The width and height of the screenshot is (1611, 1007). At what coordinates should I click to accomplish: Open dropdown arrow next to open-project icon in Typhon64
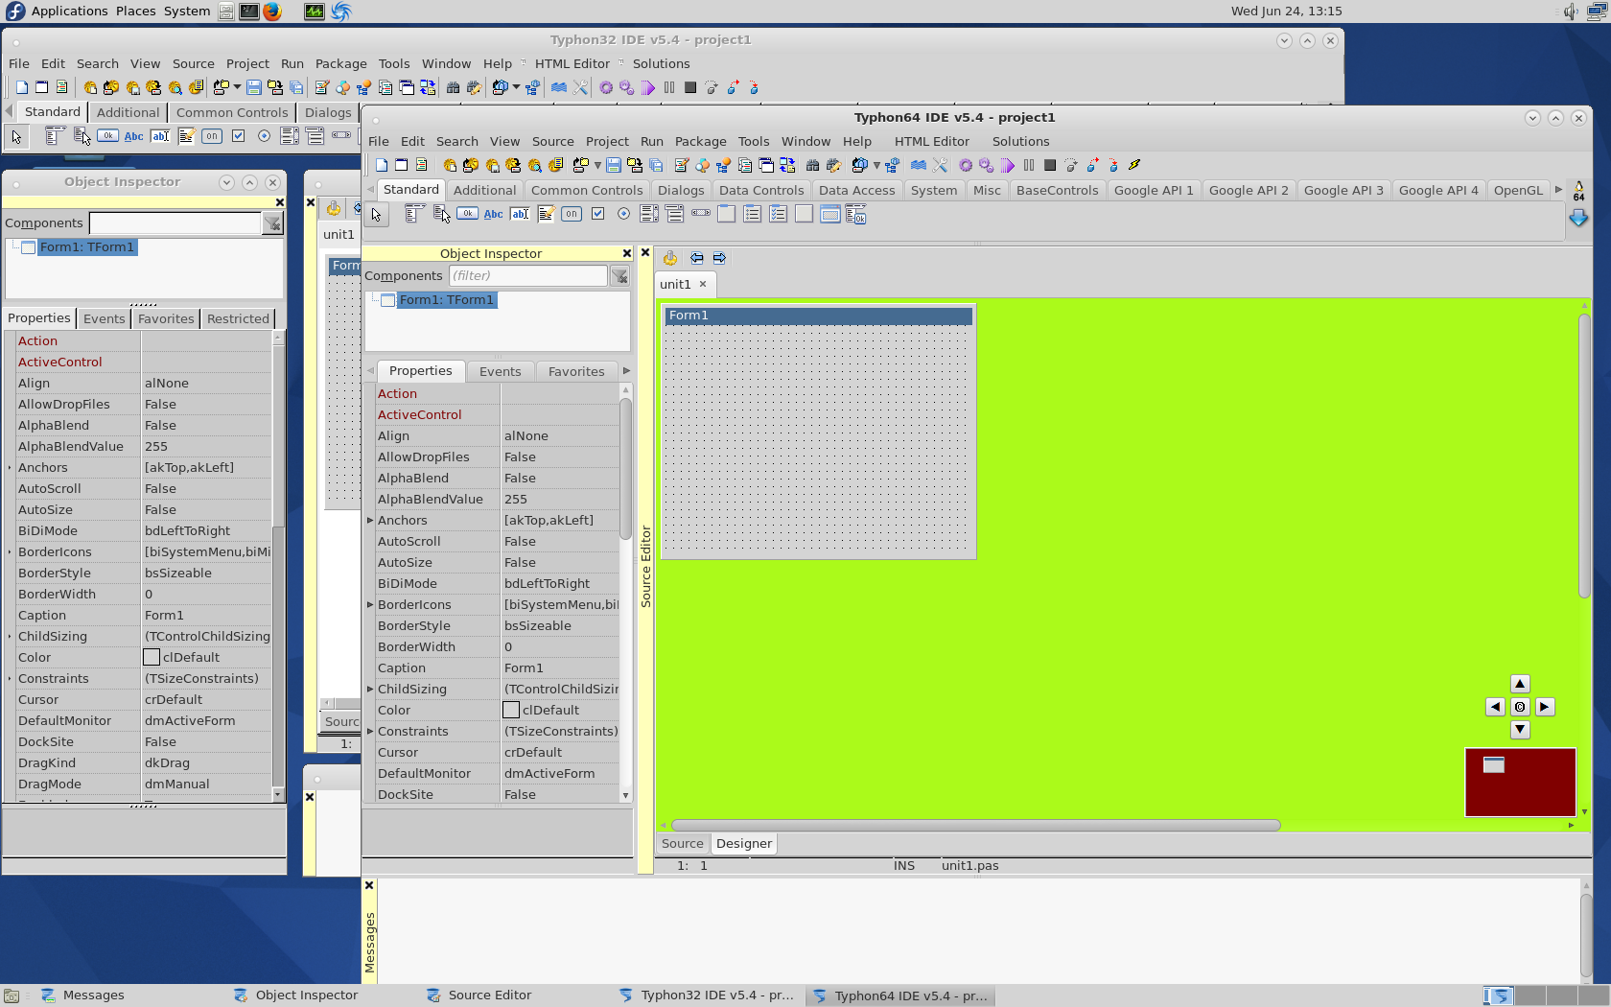pos(597,165)
